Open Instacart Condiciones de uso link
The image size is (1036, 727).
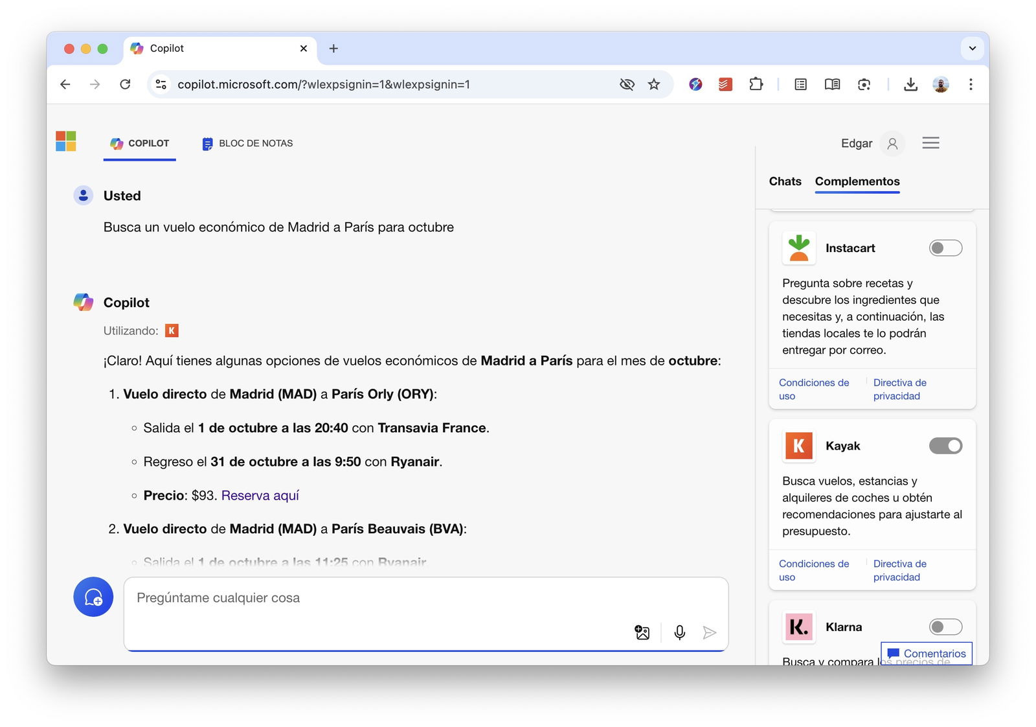pyautogui.click(x=814, y=389)
